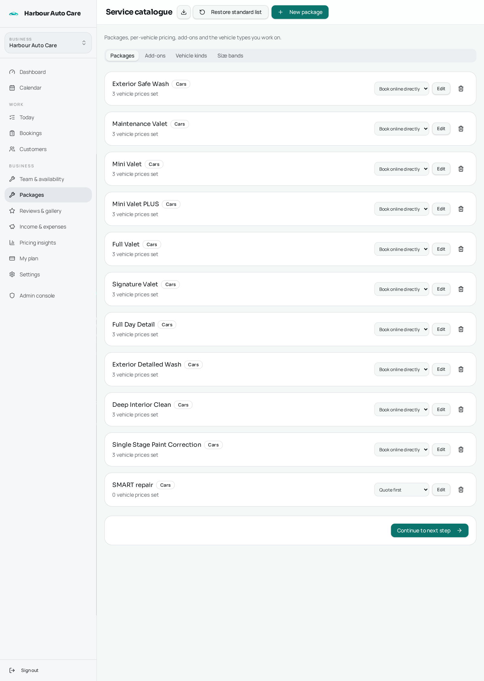
Task: Change booking mode for Full Valet
Action: [x=401, y=249]
